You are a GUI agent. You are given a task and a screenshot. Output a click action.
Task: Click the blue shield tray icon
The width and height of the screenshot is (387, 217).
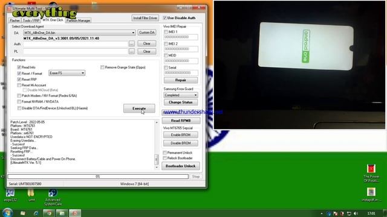click(328, 213)
